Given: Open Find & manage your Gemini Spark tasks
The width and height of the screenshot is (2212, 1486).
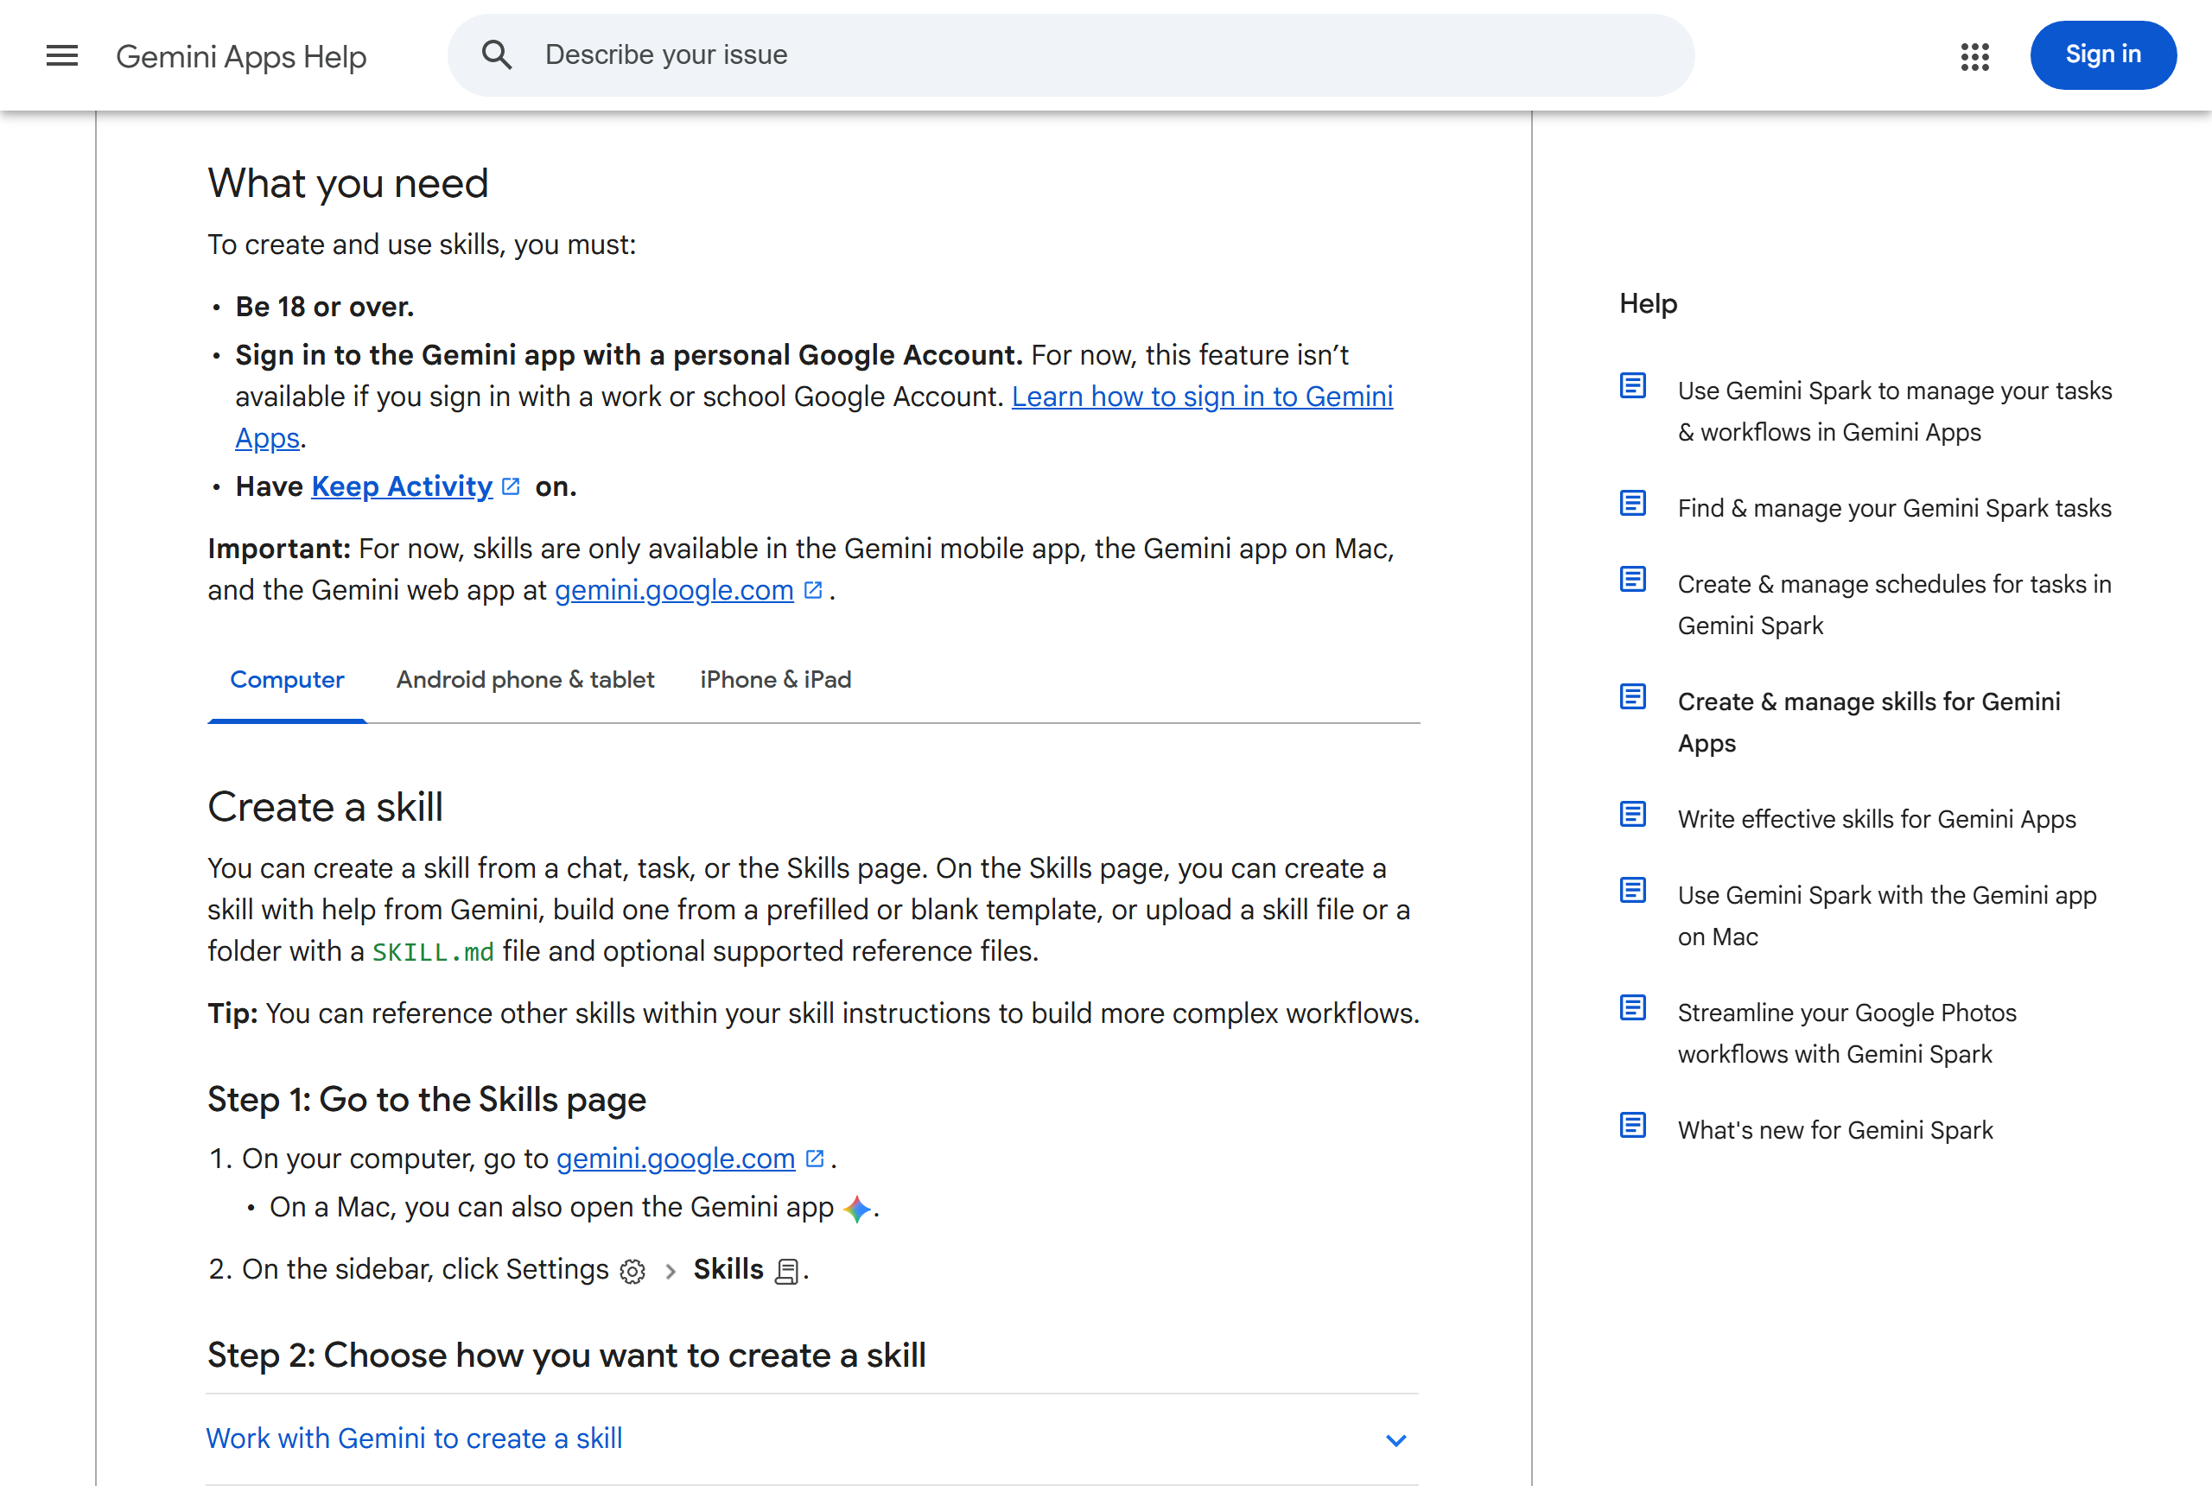Looking at the screenshot, I should pos(1895,508).
